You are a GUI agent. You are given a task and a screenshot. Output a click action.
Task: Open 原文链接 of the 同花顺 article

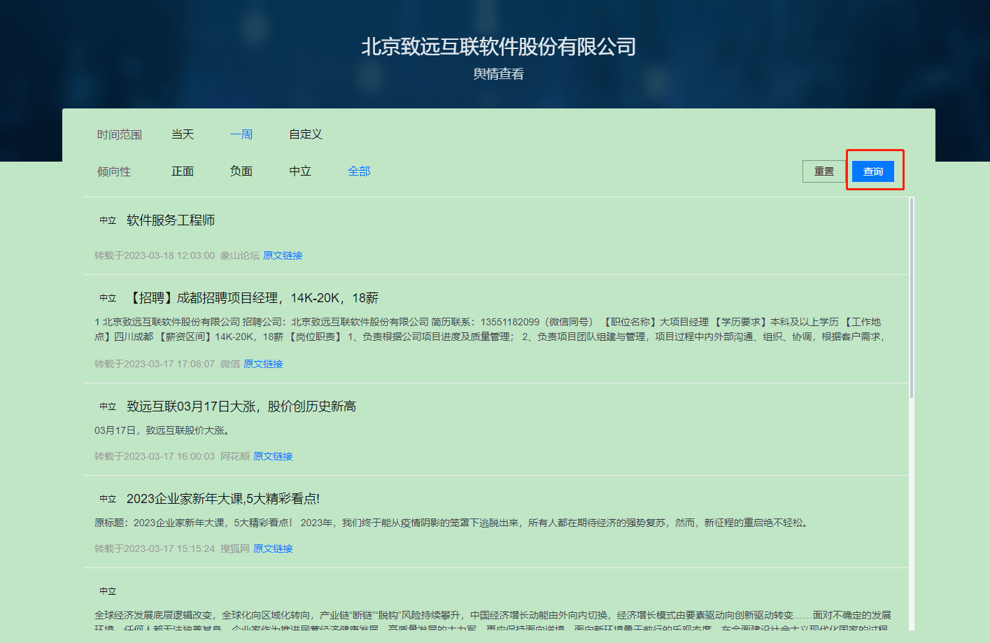tap(273, 456)
